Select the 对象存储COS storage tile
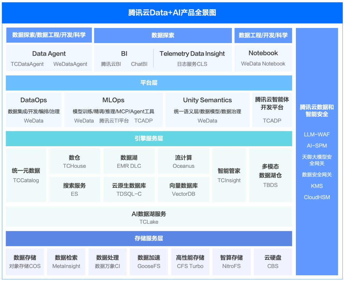Image resolution: width=344 pixels, height=281 pixels. (x=25, y=262)
